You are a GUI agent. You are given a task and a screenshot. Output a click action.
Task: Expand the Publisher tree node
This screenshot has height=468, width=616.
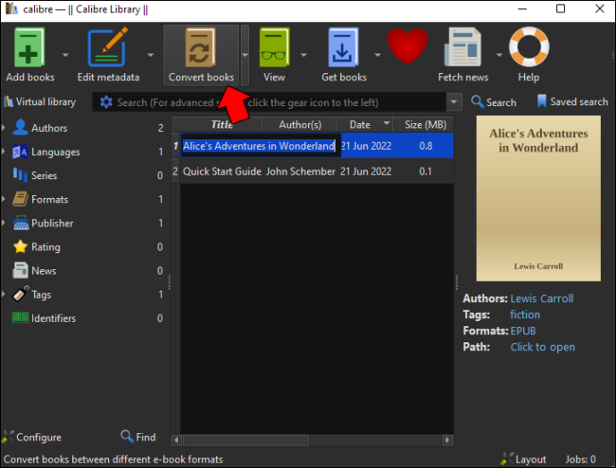click(4, 223)
